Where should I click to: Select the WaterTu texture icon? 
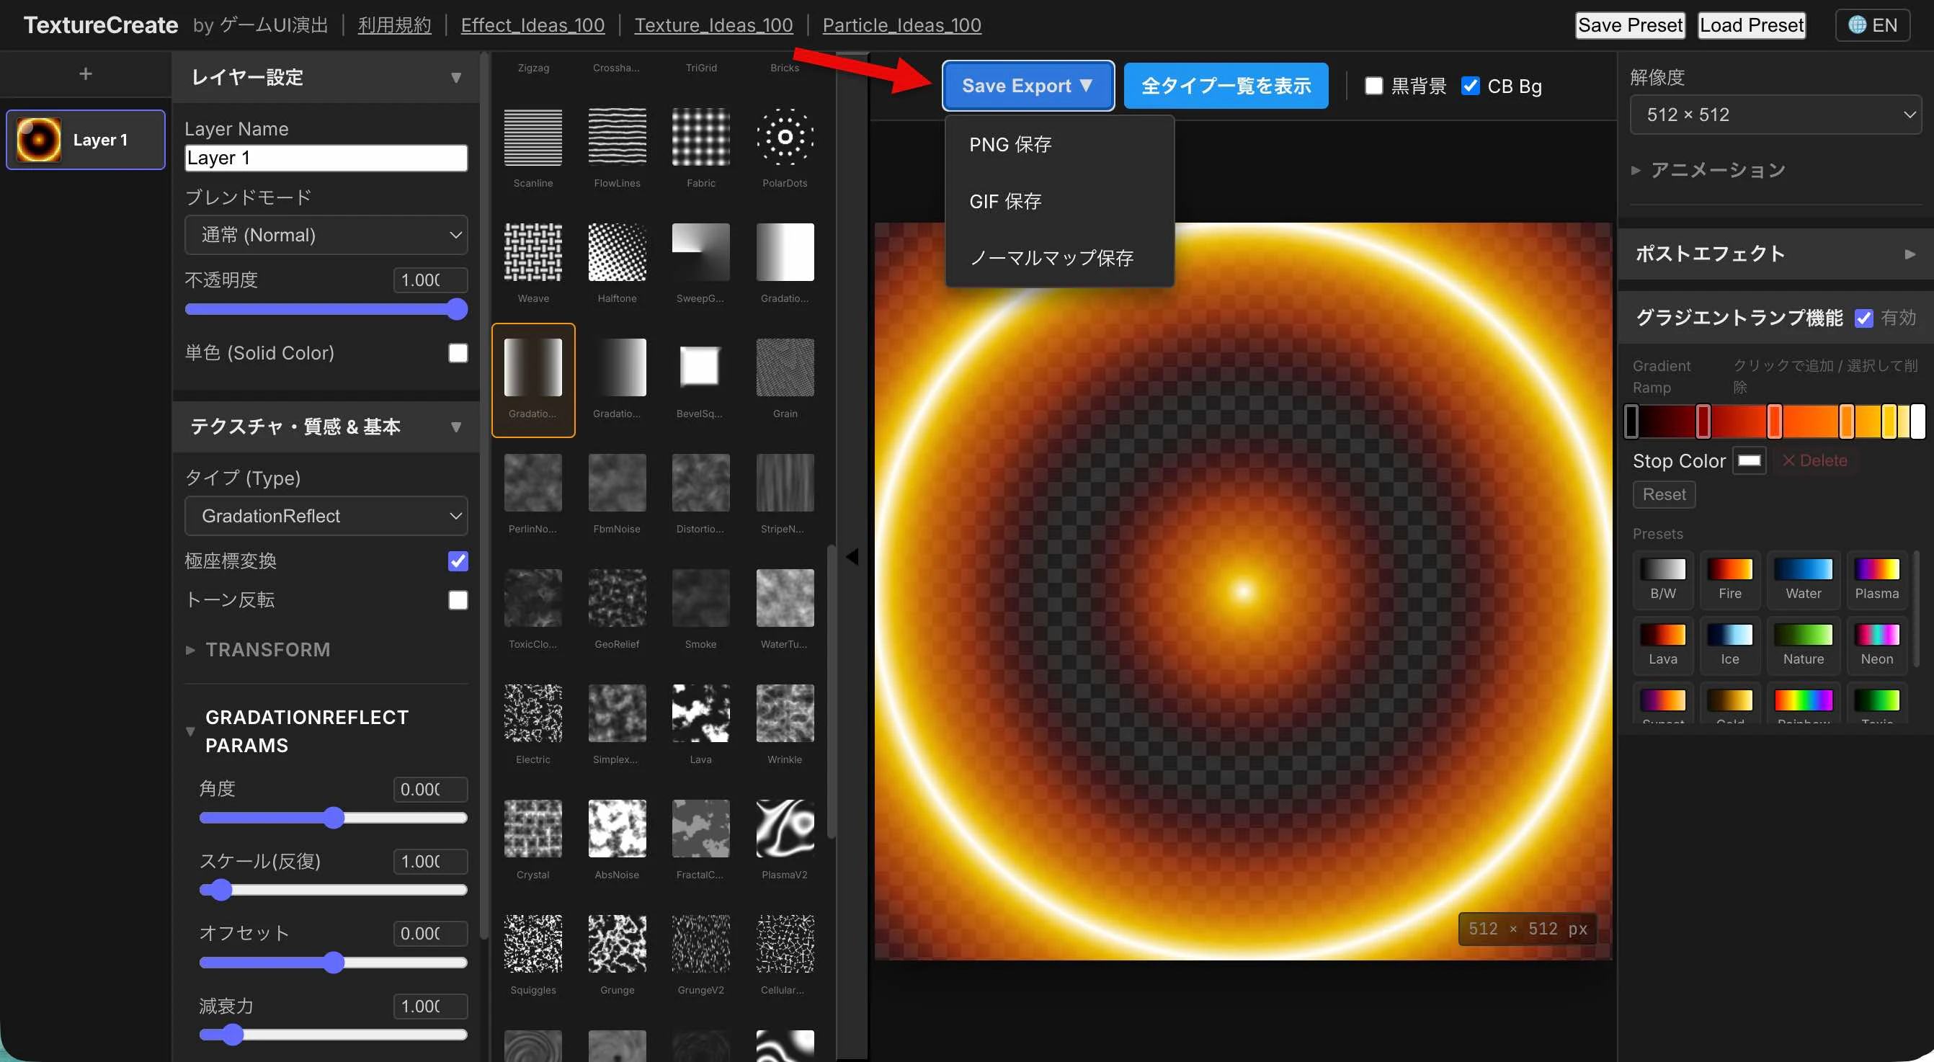click(785, 598)
